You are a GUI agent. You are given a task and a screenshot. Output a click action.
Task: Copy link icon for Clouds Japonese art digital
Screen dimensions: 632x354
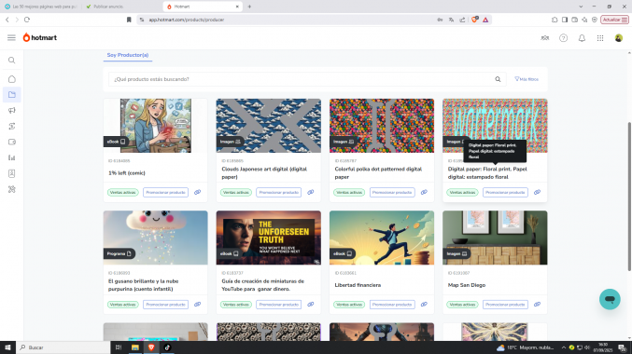(x=311, y=192)
